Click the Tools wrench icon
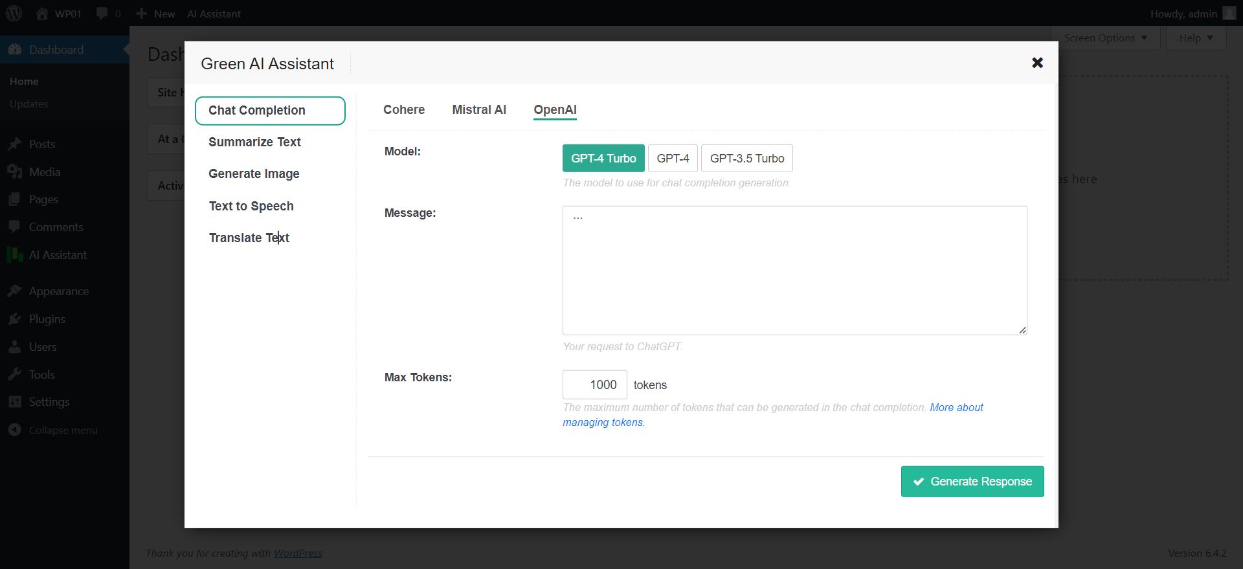This screenshot has height=569, width=1243. coord(15,375)
